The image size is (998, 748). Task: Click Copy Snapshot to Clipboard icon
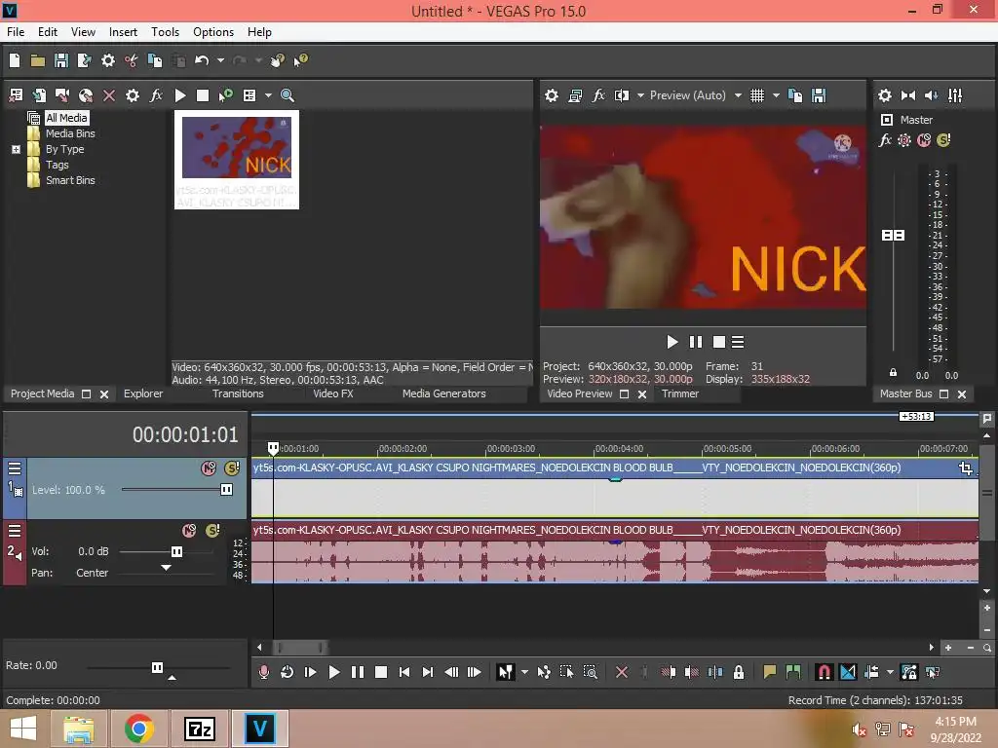[795, 95]
